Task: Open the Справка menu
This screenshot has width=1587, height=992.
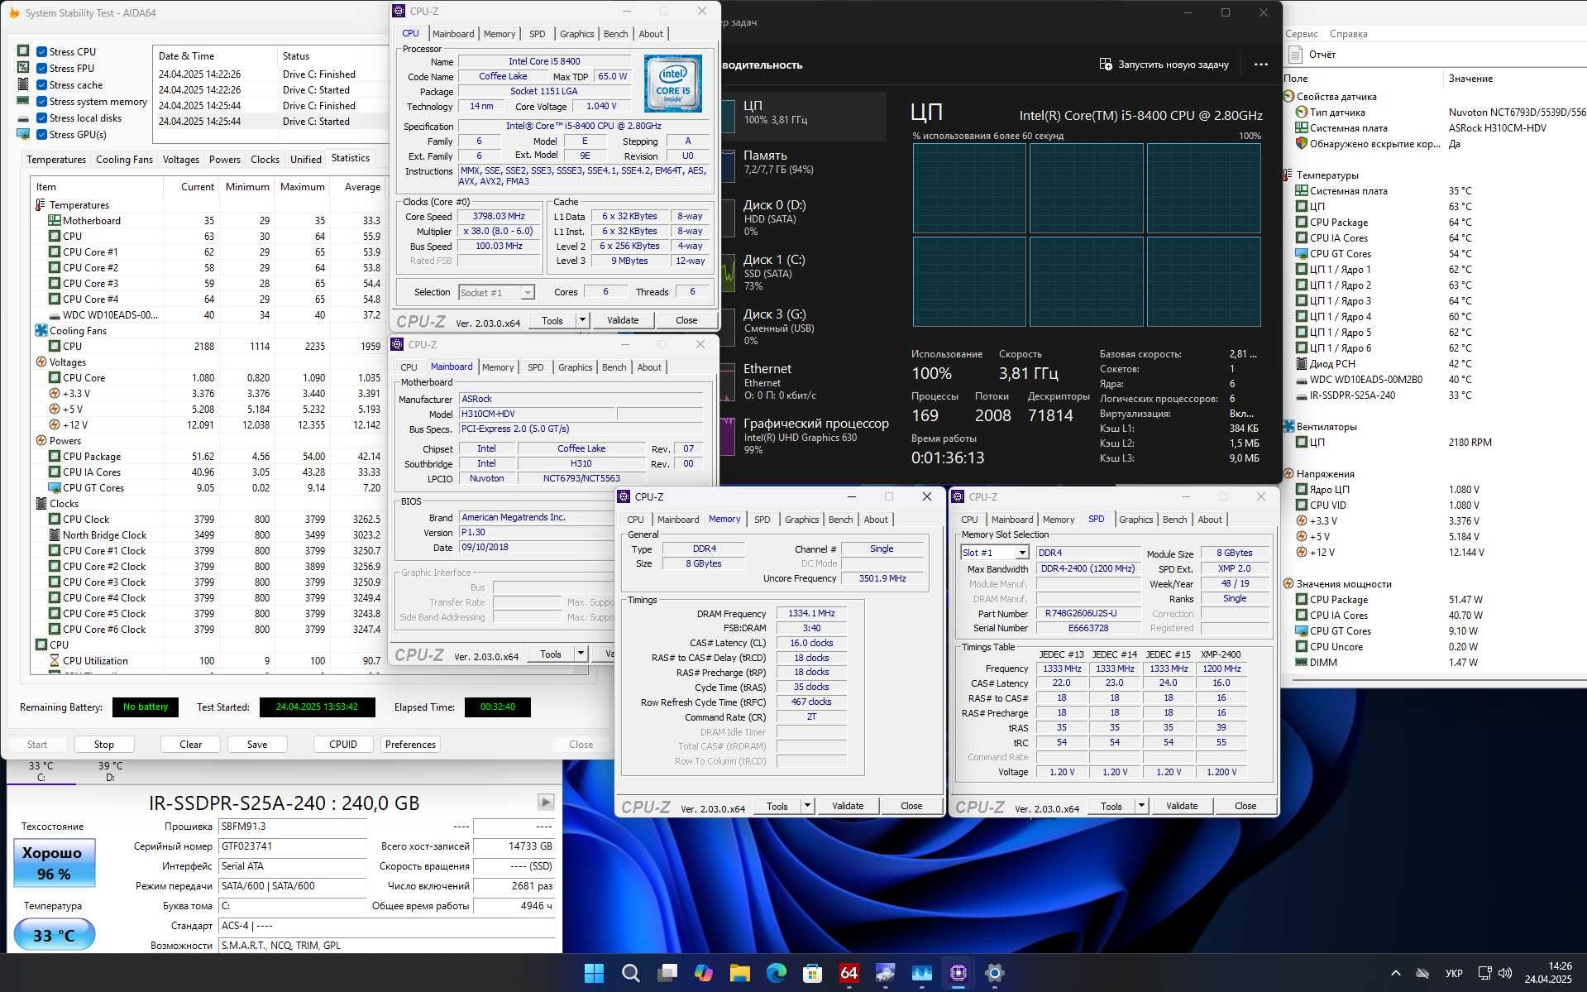Action: [1348, 34]
